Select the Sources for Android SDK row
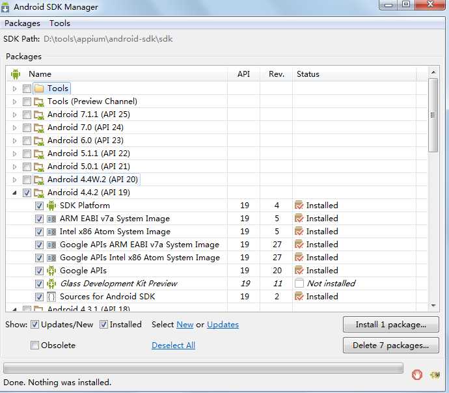 click(x=216, y=297)
